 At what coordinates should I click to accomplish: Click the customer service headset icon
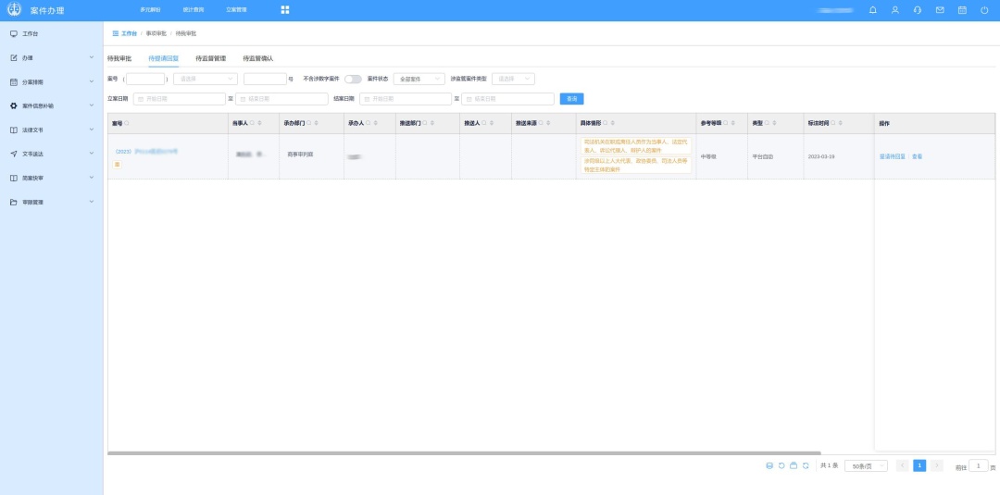[917, 10]
